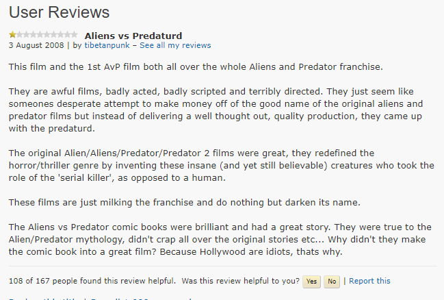Click the partially visible link below the review
Image resolution: width=444 pixels, height=300 pixels.
point(101,299)
